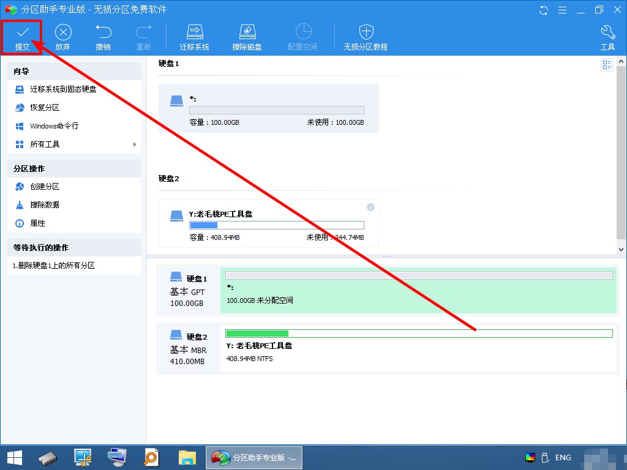This screenshot has width=627, height=470.
Task: Click the 硬盘2 heading in upper list
Action: pos(169,179)
